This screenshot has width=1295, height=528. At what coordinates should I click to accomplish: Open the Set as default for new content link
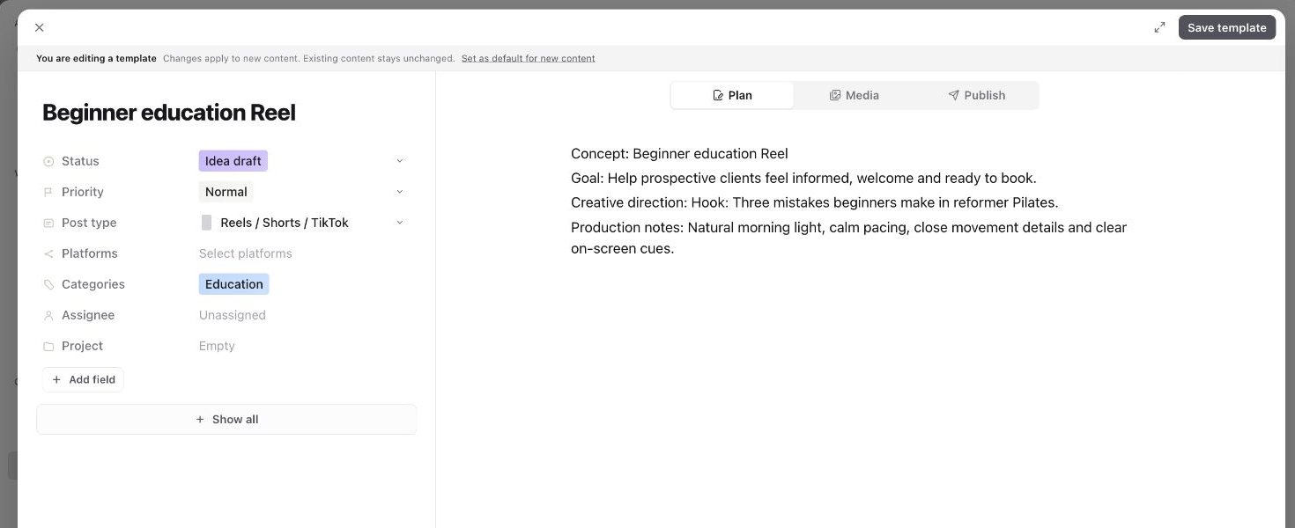pos(528,58)
